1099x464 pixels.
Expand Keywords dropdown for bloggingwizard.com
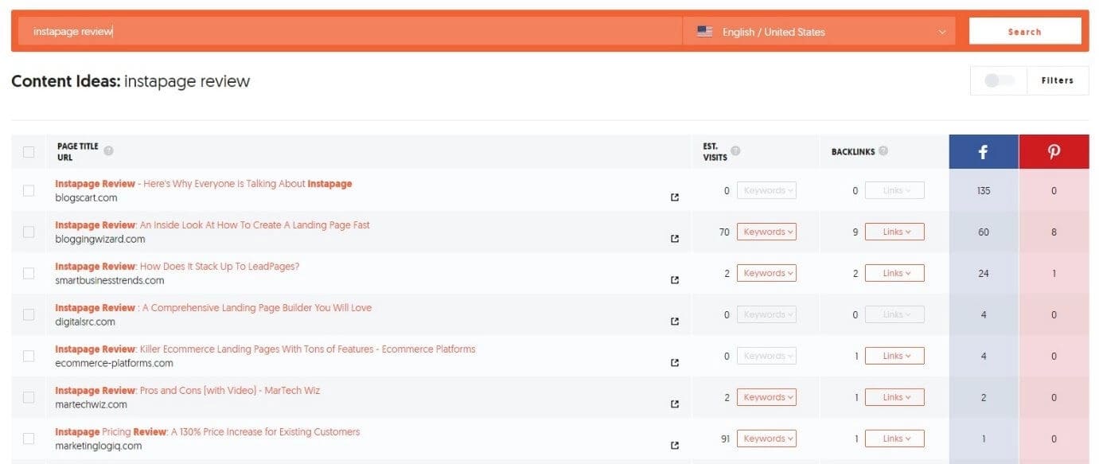(766, 232)
